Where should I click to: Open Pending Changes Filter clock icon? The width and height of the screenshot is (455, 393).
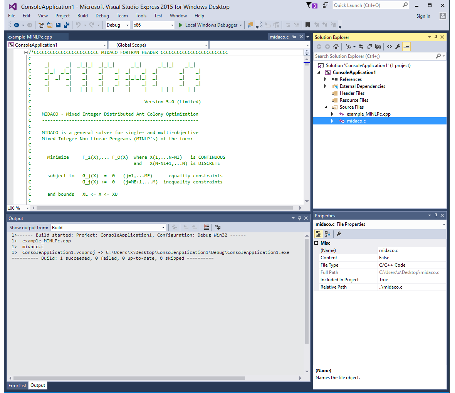348,47
